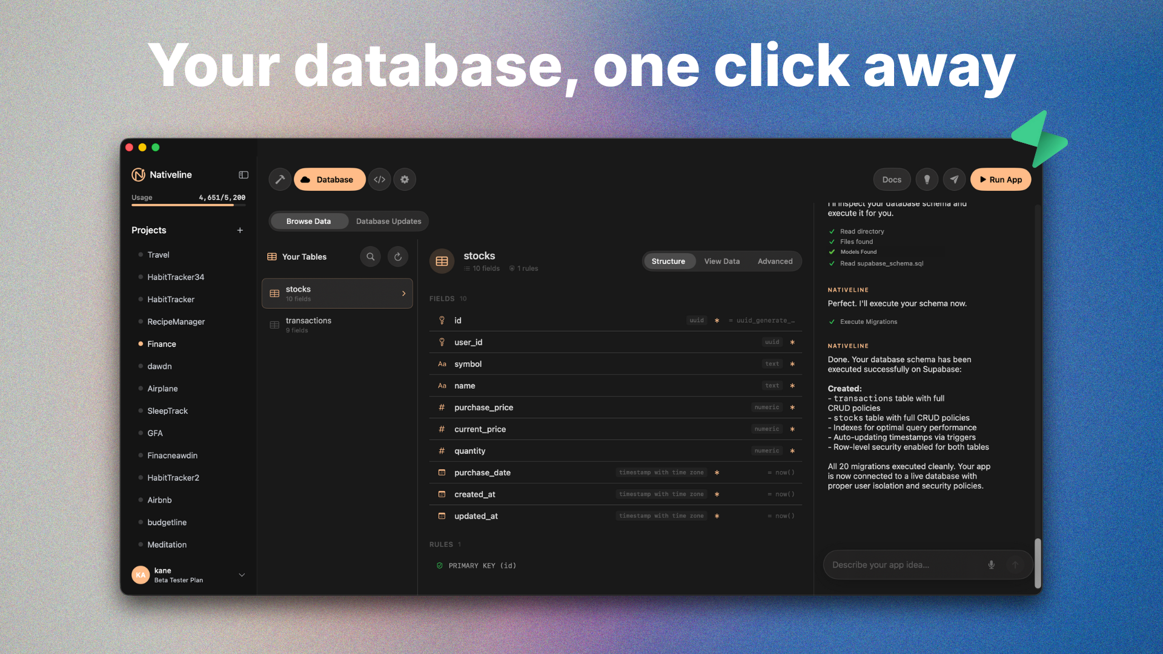The width and height of the screenshot is (1163, 654).
Task: Click the usage progress bar
Action: click(x=188, y=206)
